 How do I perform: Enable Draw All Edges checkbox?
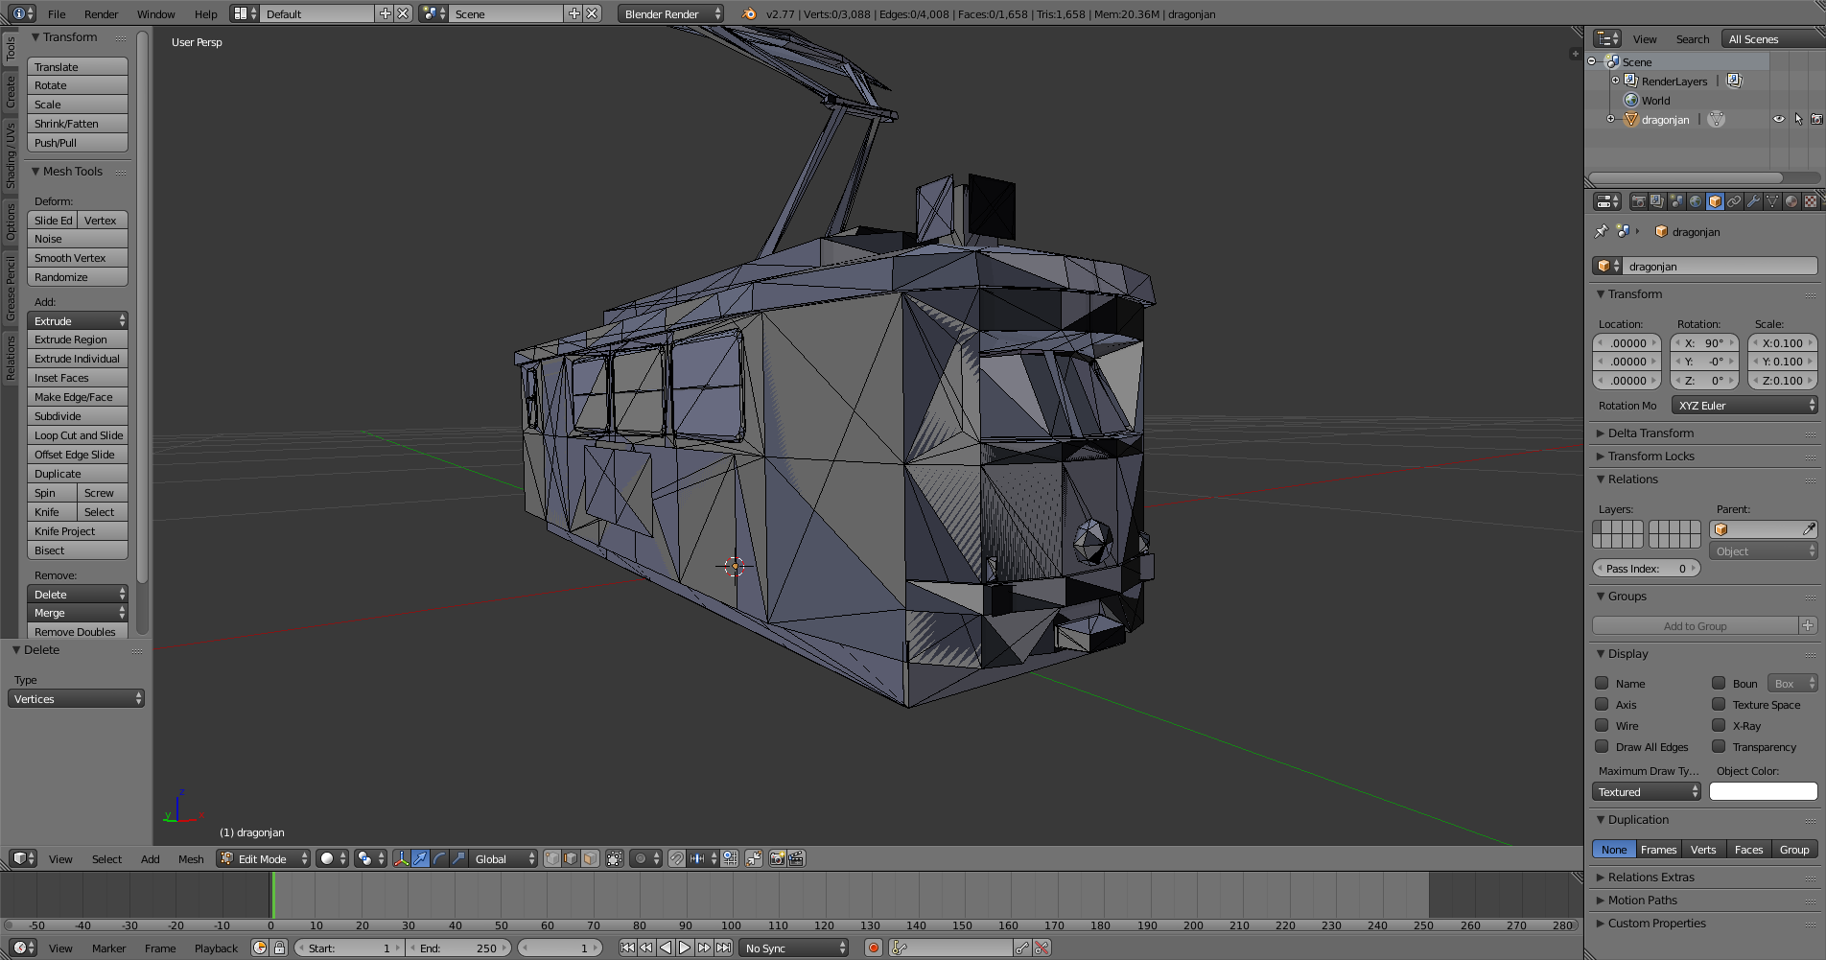click(1602, 746)
